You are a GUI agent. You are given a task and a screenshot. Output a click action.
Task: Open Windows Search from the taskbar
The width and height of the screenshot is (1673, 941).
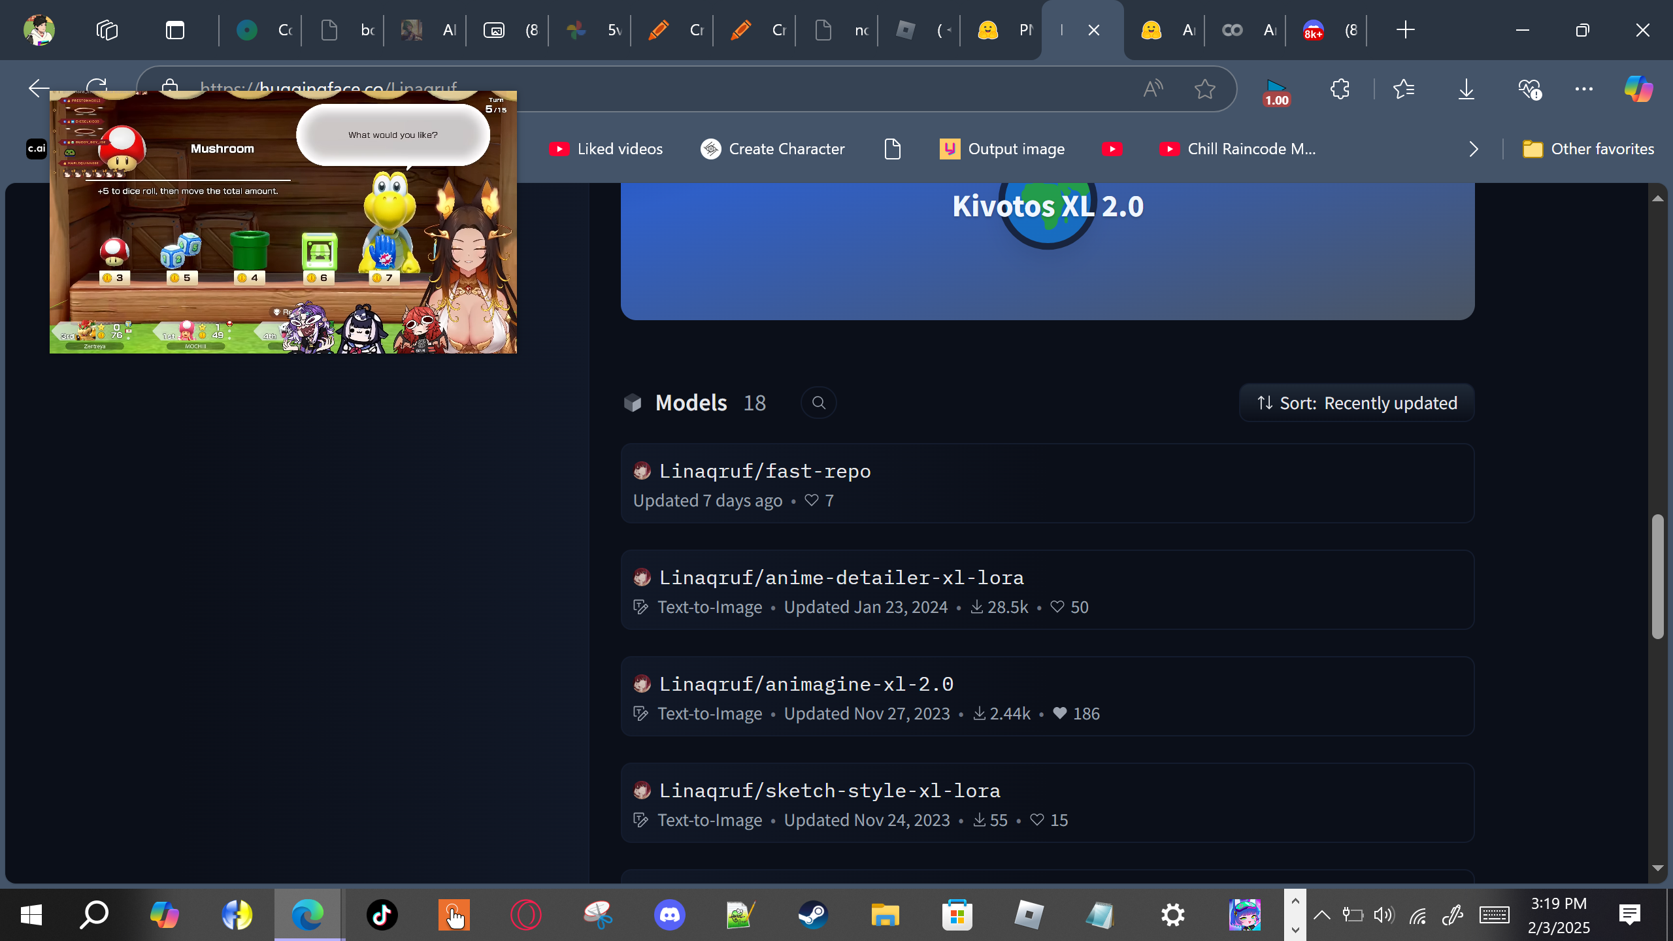[94, 915]
